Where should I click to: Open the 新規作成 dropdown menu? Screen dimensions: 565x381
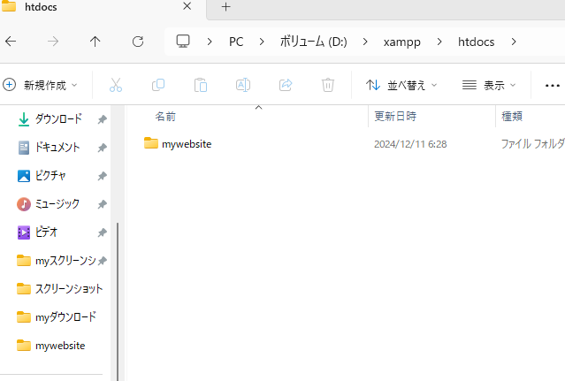coord(41,85)
